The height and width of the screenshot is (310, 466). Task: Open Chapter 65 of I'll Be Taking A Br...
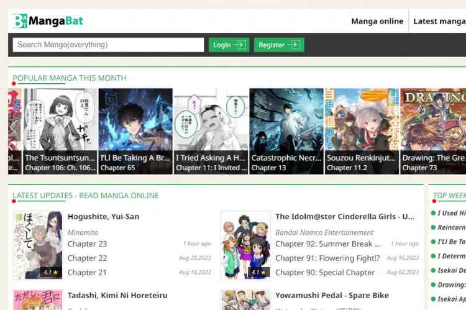tap(117, 168)
